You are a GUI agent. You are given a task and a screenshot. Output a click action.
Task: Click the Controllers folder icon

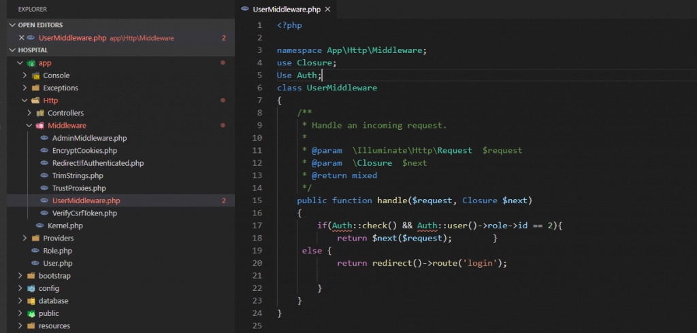tap(40, 113)
